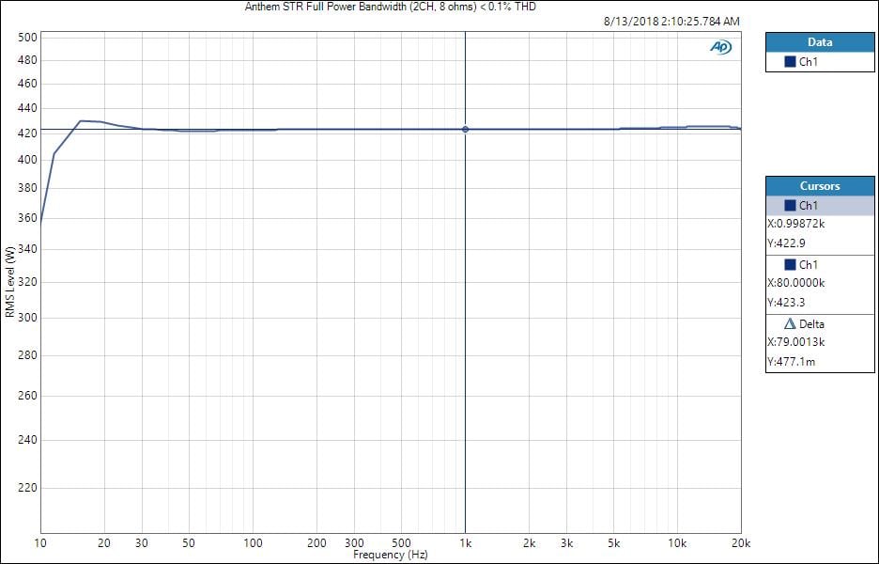Select the highlighted Ch1 cursor row
The height and width of the screenshot is (564, 879).
pyautogui.click(x=819, y=206)
